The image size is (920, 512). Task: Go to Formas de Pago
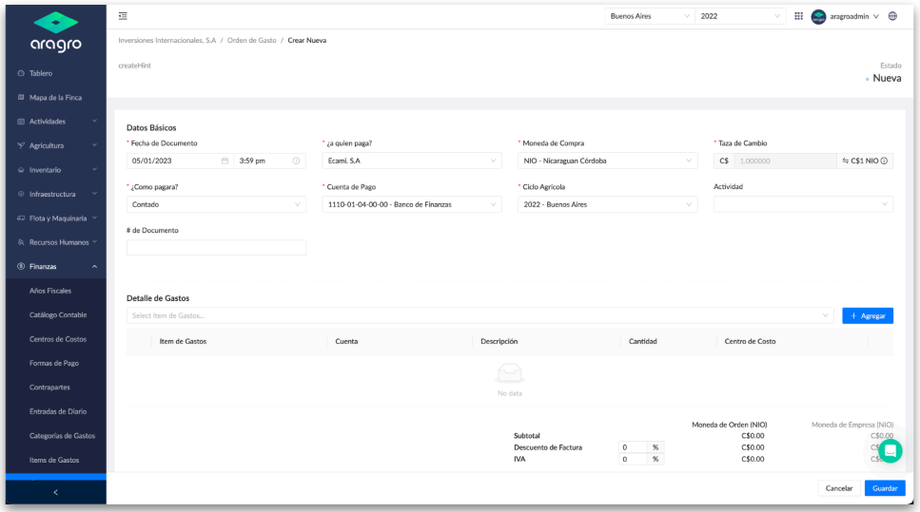(54, 363)
